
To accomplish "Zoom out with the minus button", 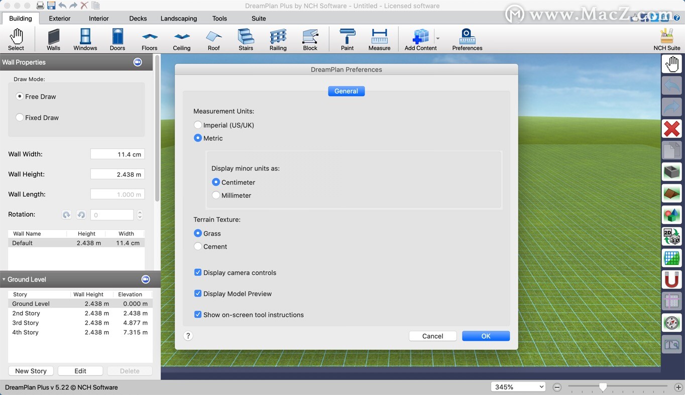I will (557, 387).
